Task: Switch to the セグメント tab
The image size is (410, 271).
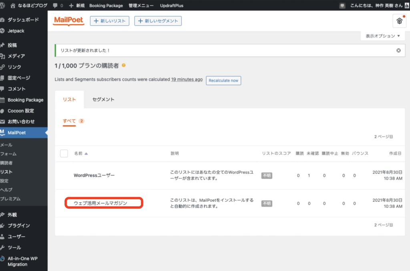Action: [103, 99]
